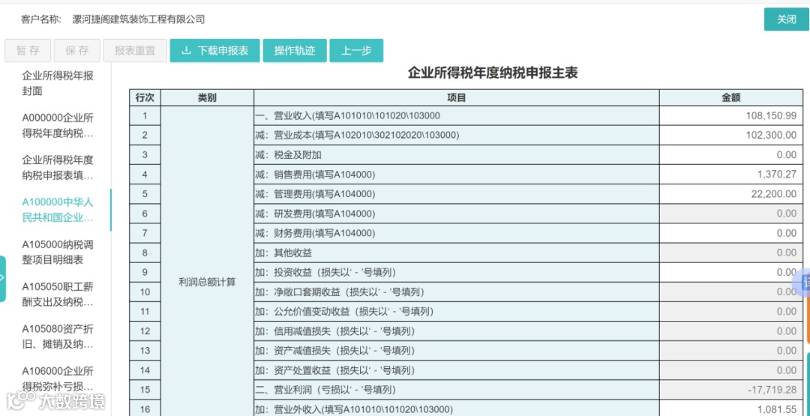Click 营业外收入 amount 1,081.55
The height and width of the screenshot is (416, 810).
coord(731,410)
